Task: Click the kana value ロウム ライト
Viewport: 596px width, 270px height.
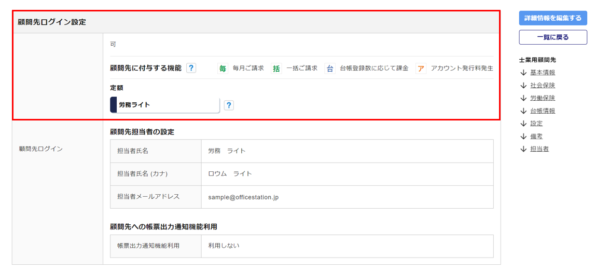Action: click(x=230, y=174)
